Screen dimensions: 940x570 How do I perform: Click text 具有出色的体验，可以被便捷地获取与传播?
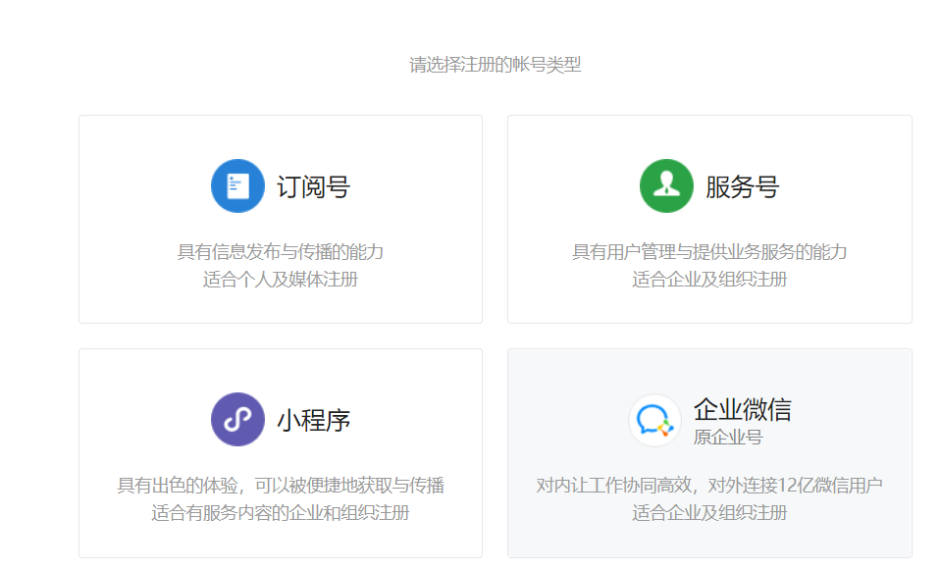280,486
